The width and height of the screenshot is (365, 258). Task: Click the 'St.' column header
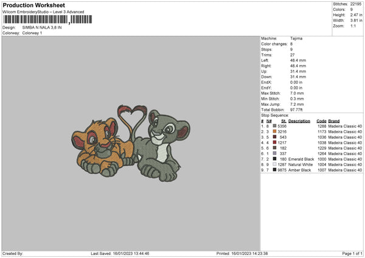pos(283,121)
